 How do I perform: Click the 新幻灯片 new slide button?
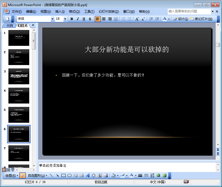click(x=201, y=19)
